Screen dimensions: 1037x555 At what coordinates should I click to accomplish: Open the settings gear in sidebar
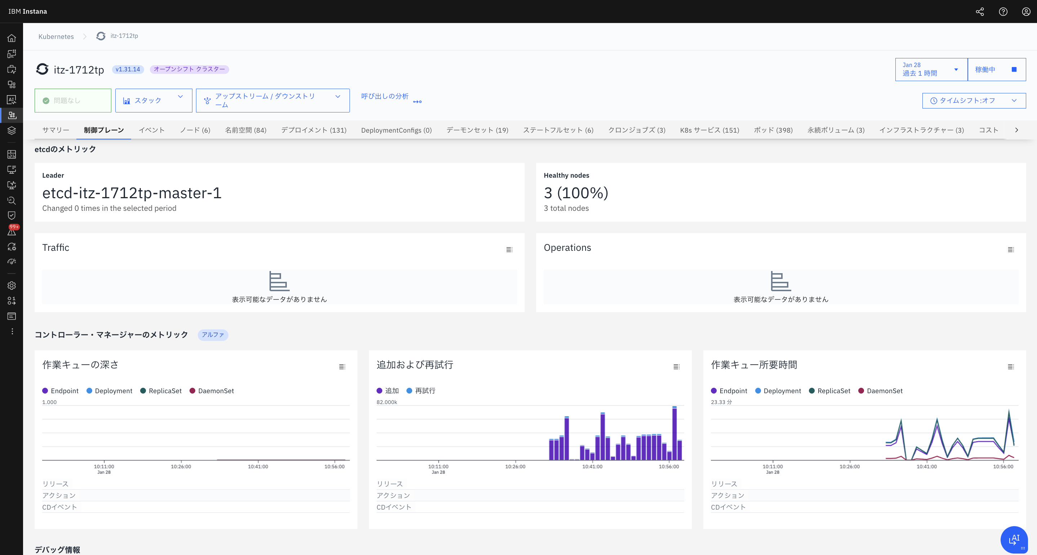(12, 285)
